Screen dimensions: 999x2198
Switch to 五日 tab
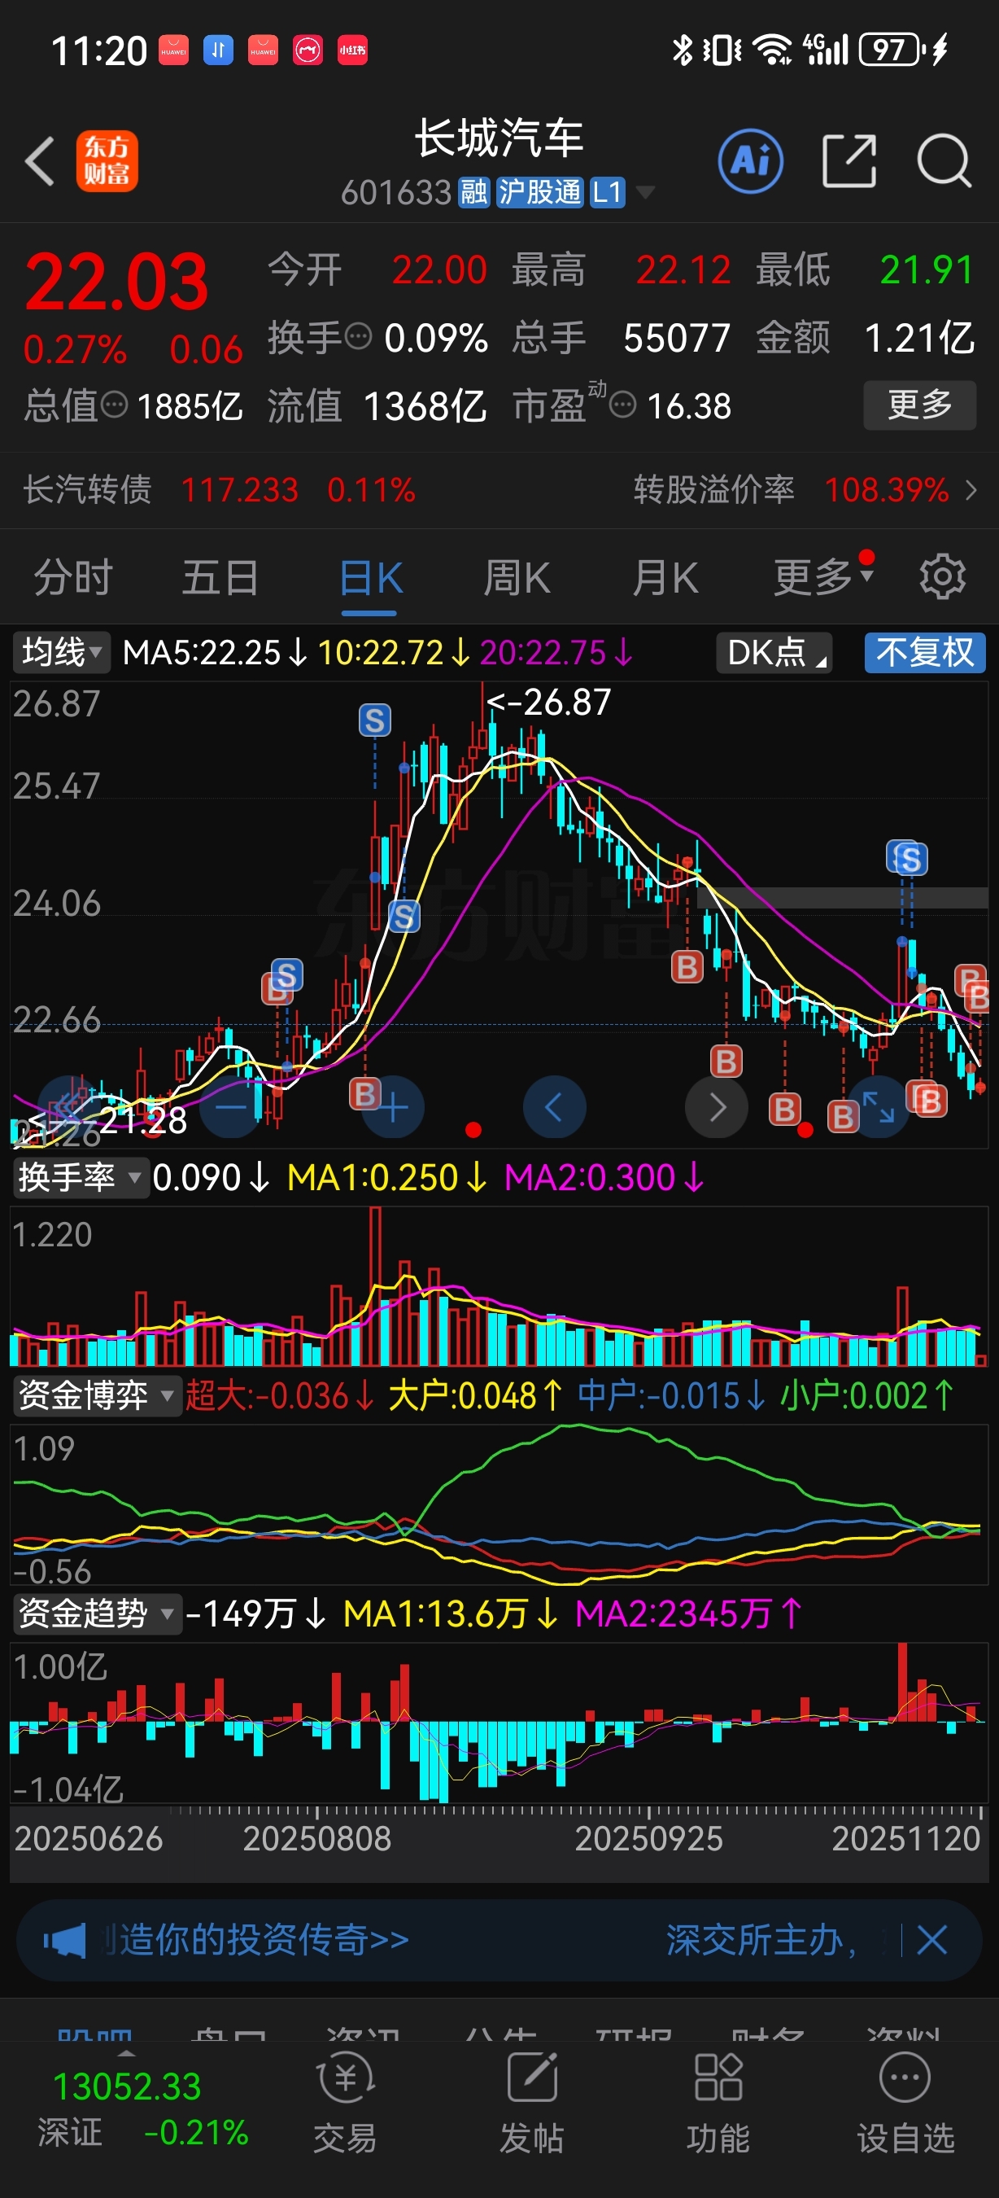point(220,578)
